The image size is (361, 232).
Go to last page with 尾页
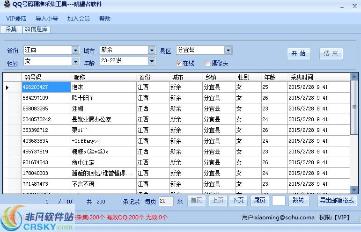[259, 201]
